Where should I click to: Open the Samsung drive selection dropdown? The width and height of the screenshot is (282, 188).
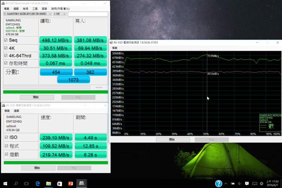point(27,14)
